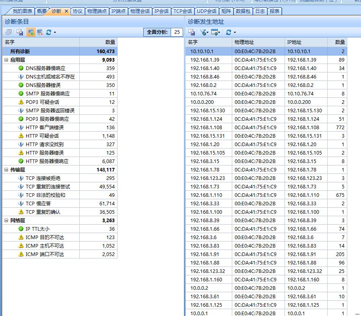Screen dimensions: 361x316
Task: Collapse the 应用层 tree group
Action: pyautogui.click(x=6, y=60)
